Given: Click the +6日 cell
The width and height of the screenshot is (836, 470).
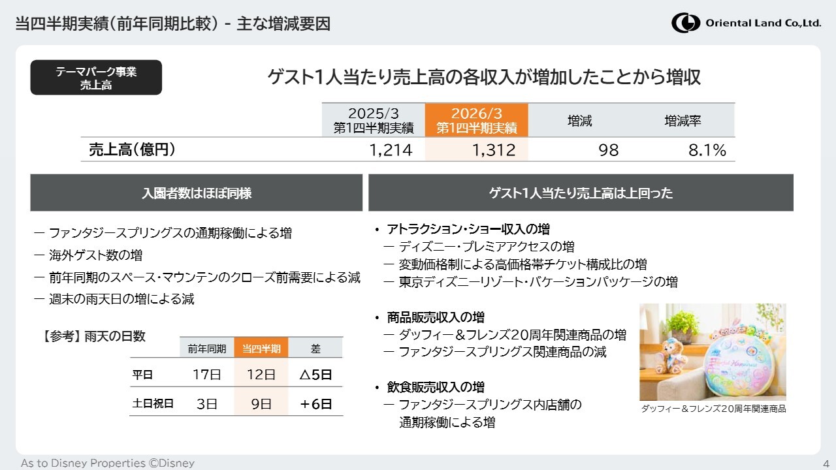Looking at the screenshot, I should coord(315,404).
